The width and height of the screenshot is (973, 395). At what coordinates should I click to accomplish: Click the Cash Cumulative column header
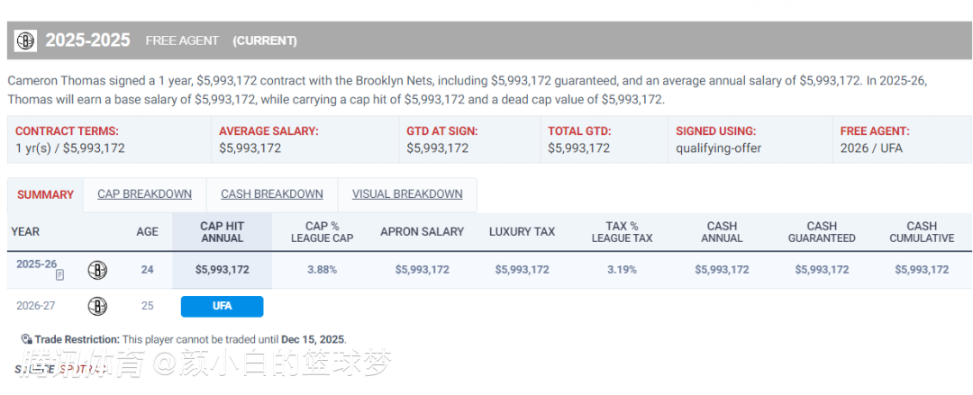click(x=922, y=232)
